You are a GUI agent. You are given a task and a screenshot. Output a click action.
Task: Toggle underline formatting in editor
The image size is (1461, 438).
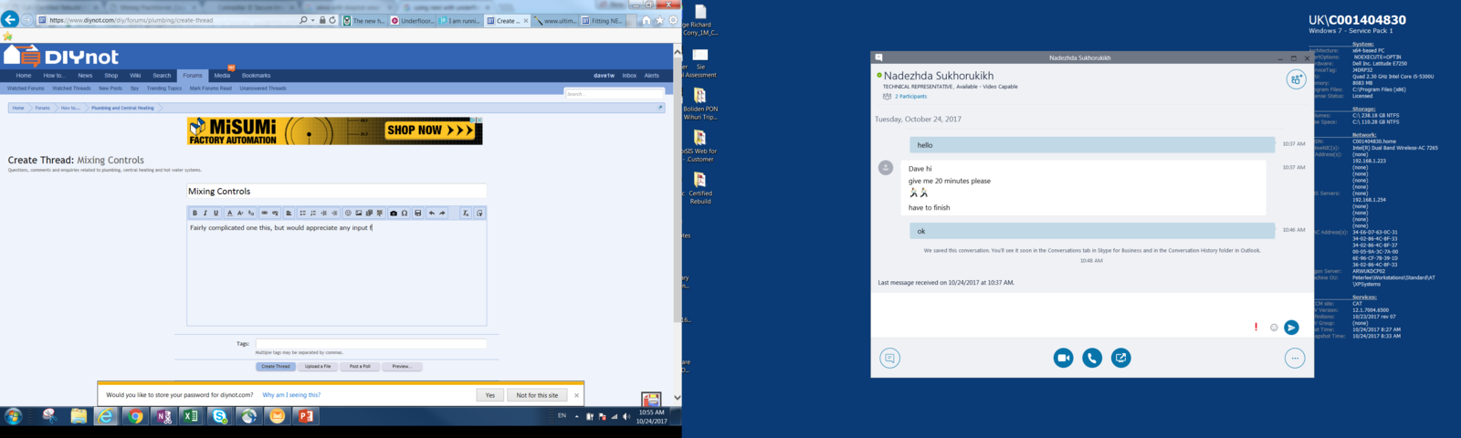[x=216, y=214]
